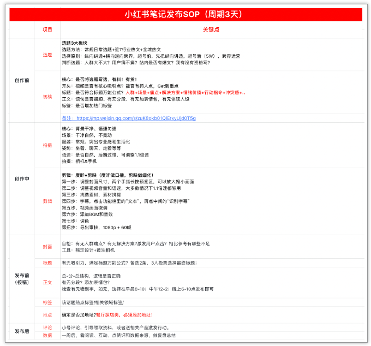The width and height of the screenshot is (371, 346).
Task: Click the red 数据 item cell
Action: click(47, 335)
